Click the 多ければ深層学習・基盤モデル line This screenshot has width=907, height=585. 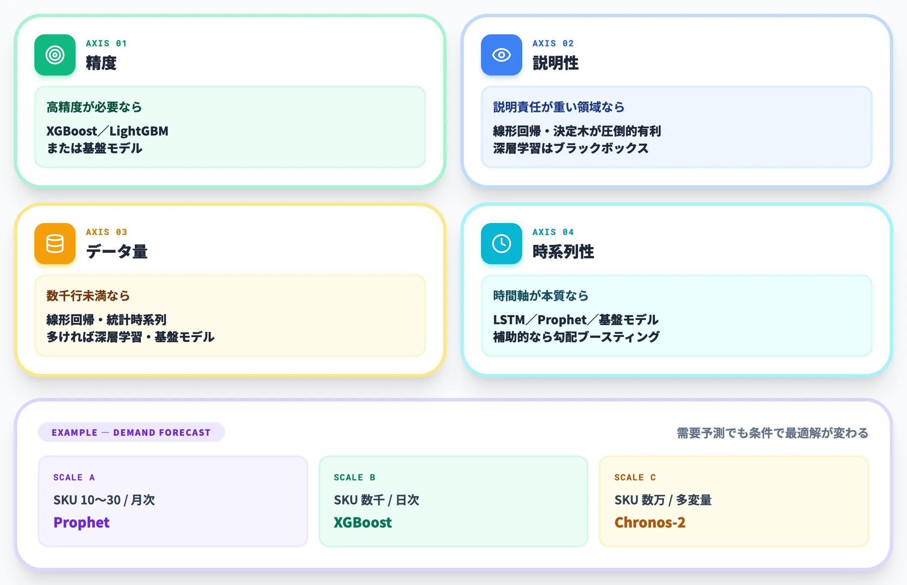131,337
